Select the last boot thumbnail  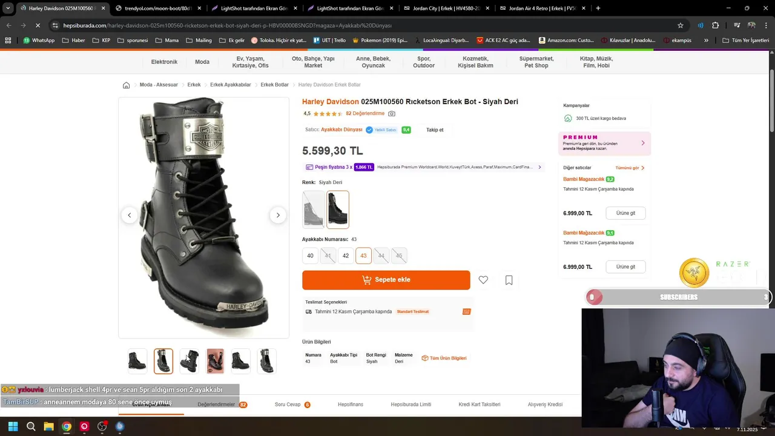point(267,362)
